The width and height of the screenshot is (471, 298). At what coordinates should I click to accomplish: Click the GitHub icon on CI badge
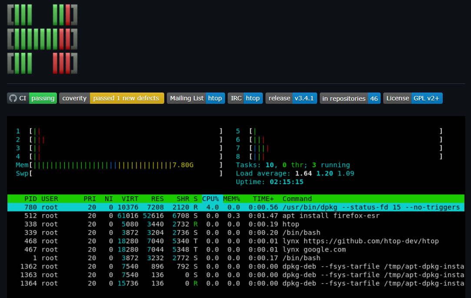[x=13, y=98]
